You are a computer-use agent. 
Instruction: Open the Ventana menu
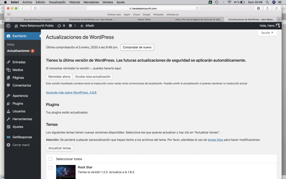click(x=107, y=2)
